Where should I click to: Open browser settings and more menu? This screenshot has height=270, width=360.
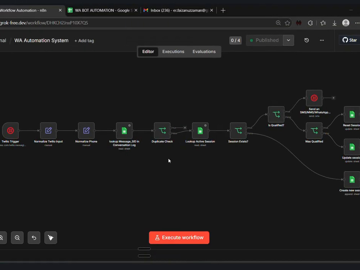[x=357, y=23]
